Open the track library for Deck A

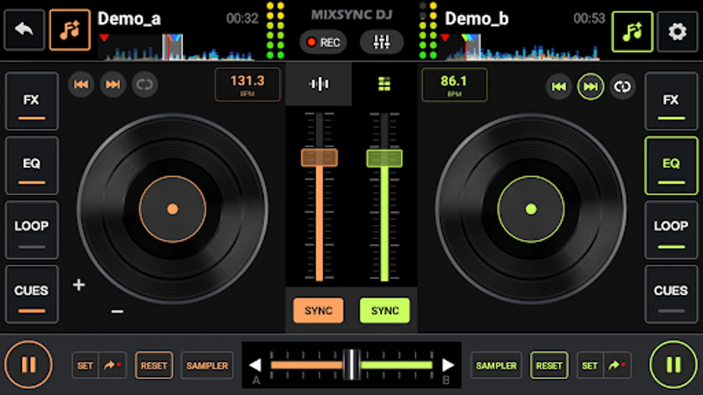(x=70, y=29)
